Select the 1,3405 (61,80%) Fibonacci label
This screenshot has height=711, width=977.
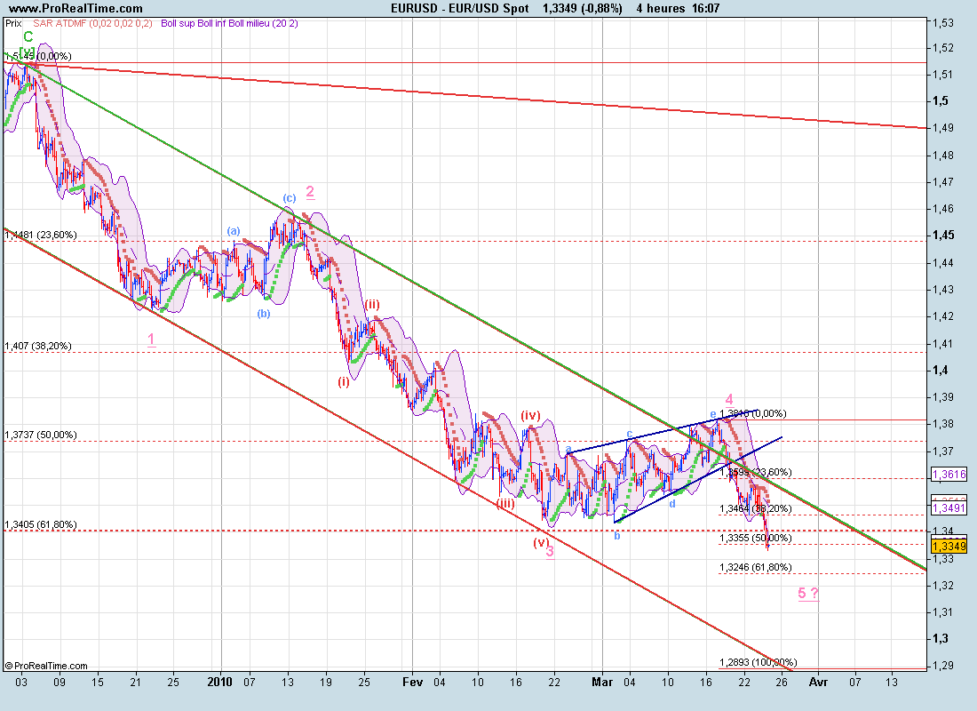click(41, 524)
